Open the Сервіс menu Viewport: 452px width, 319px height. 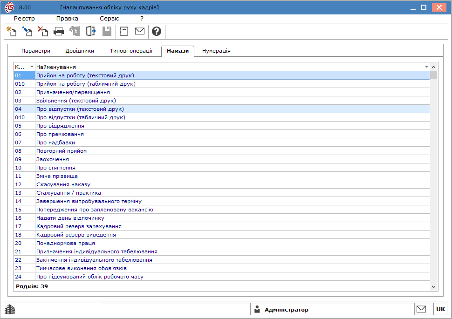point(109,19)
